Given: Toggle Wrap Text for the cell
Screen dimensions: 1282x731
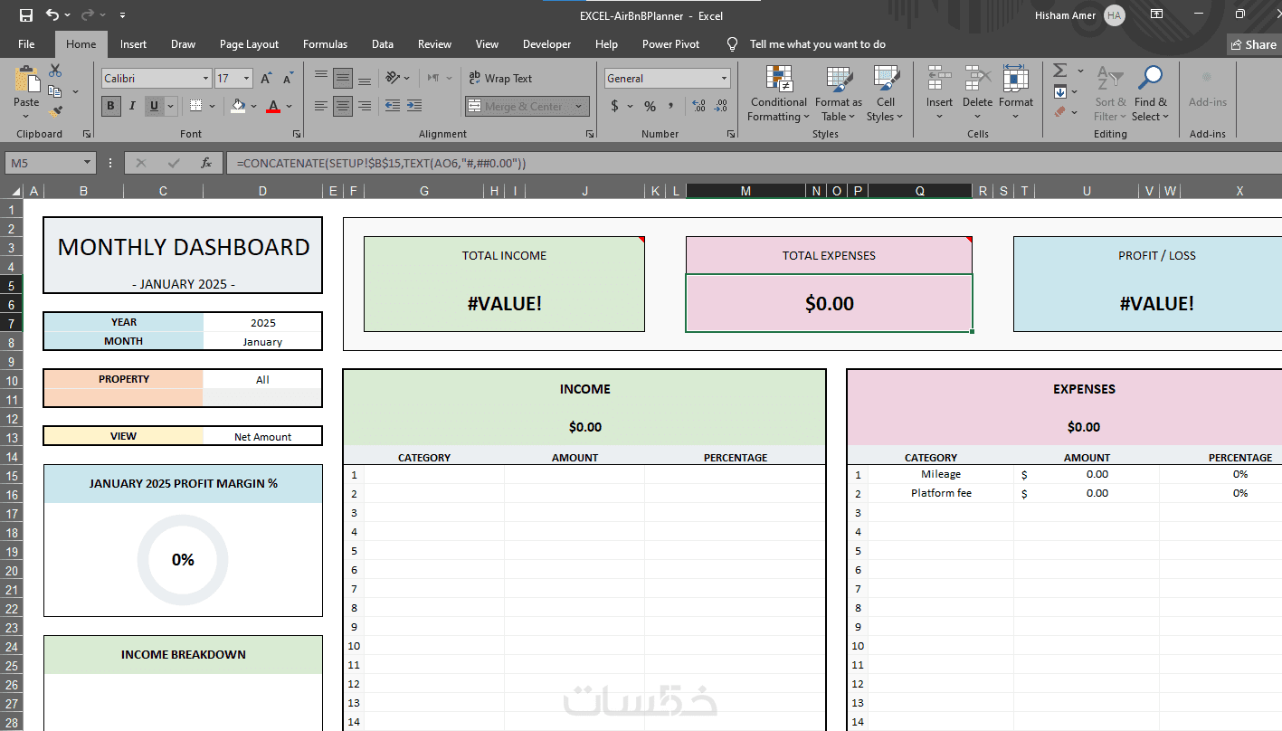Looking at the screenshot, I should tap(500, 79).
